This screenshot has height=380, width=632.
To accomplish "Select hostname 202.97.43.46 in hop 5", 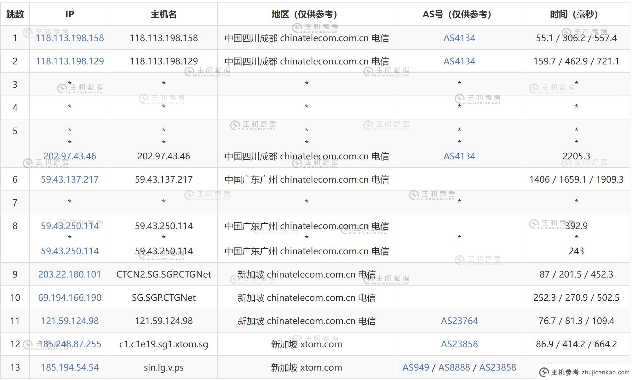I will [x=164, y=156].
